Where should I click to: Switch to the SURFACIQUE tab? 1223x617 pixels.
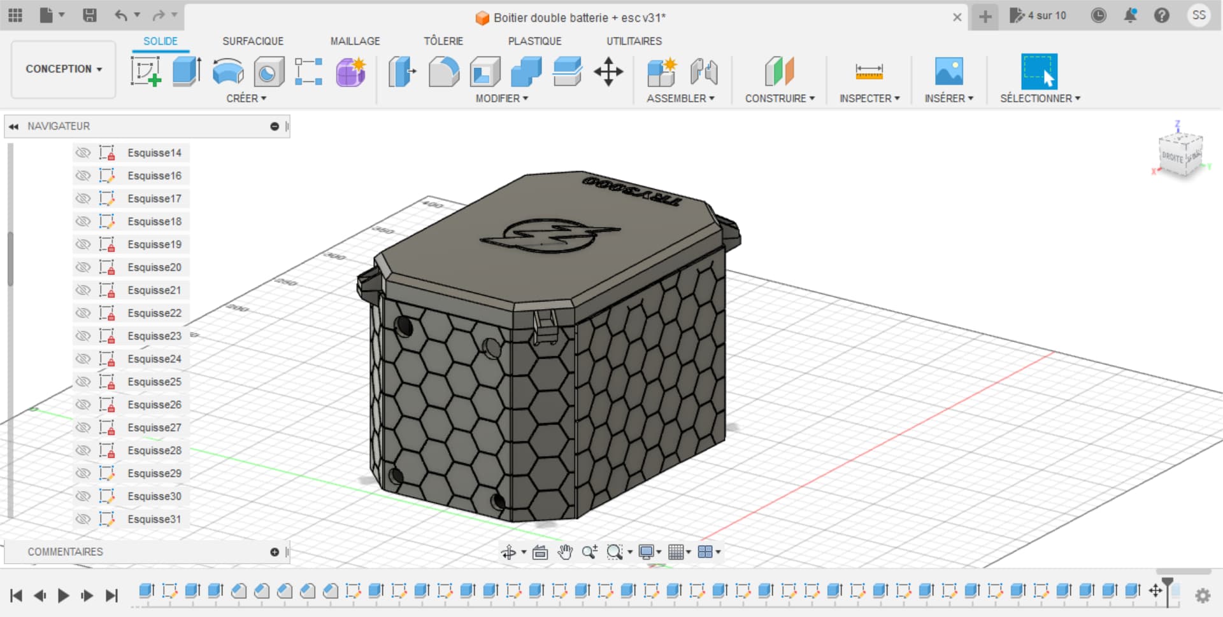[253, 41]
